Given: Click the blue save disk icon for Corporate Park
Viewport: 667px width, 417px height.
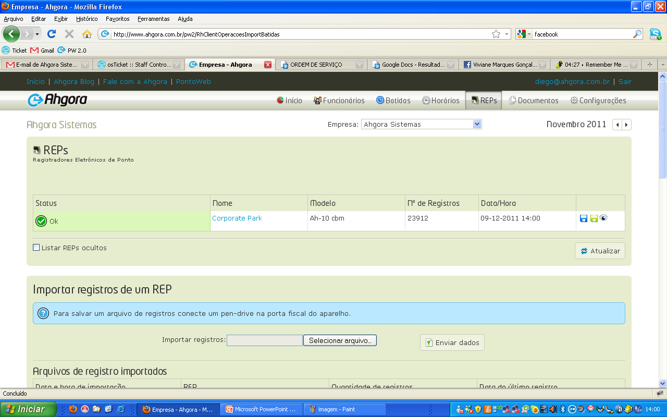Looking at the screenshot, I should click(x=584, y=218).
